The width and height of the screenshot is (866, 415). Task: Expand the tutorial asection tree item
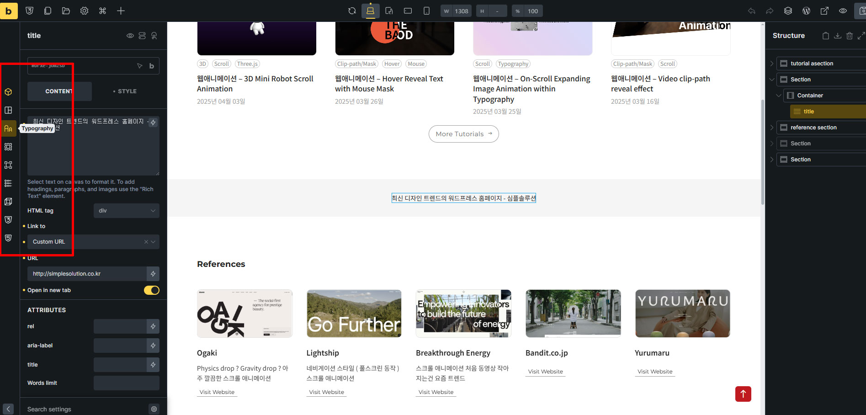(772, 64)
